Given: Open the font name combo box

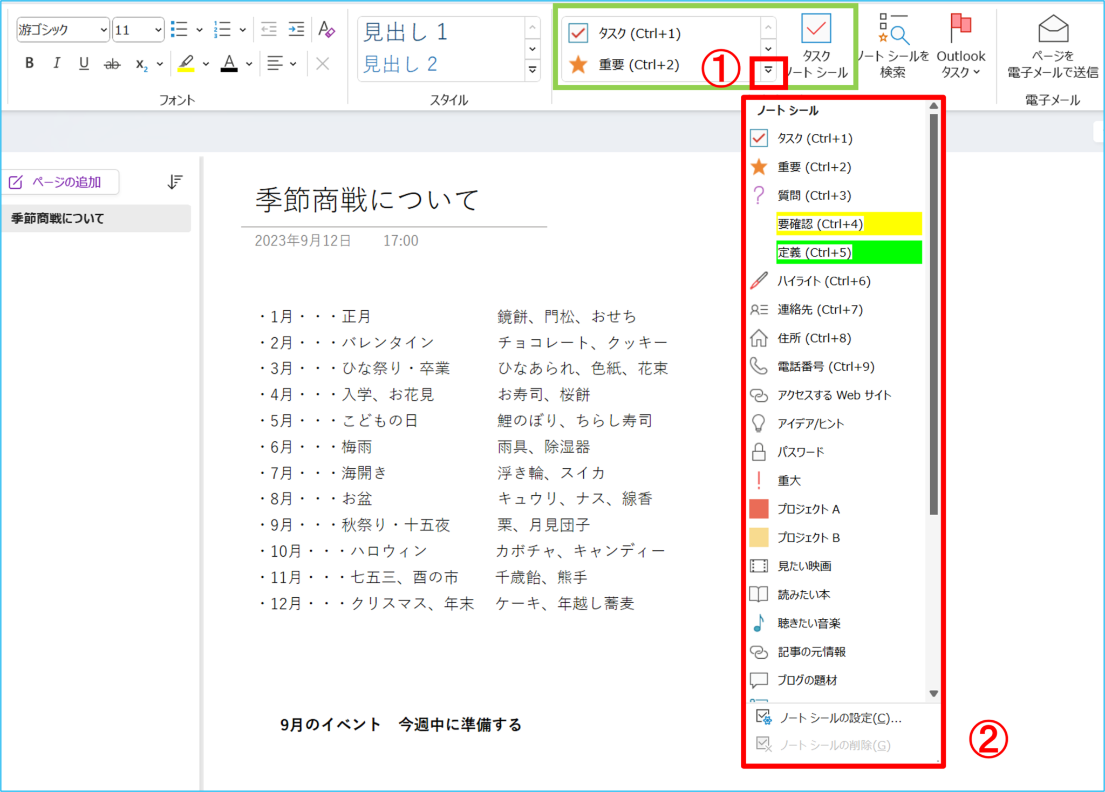Looking at the screenshot, I should (x=63, y=30).
